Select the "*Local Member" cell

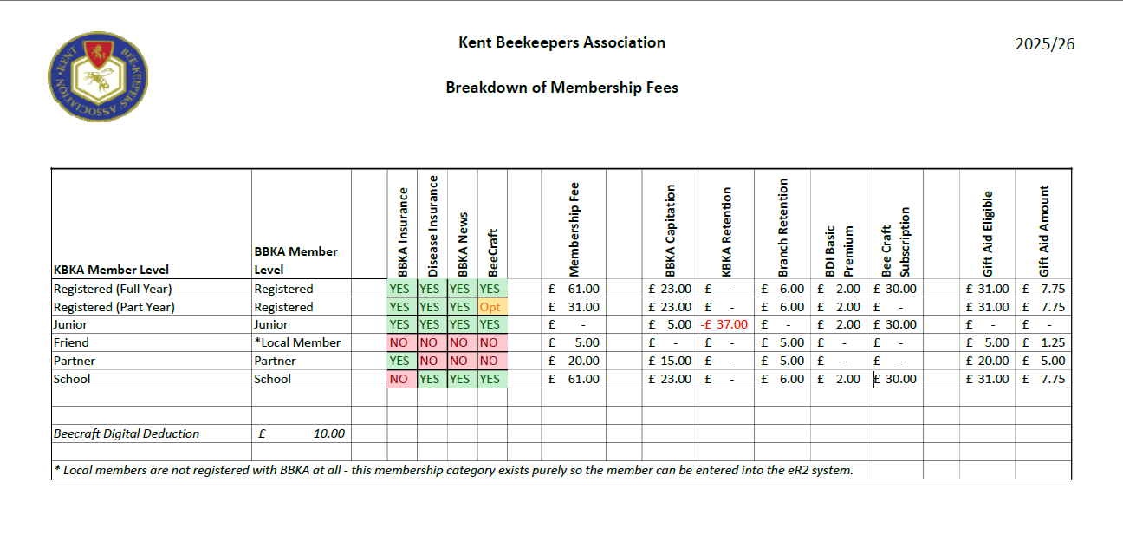297,342
